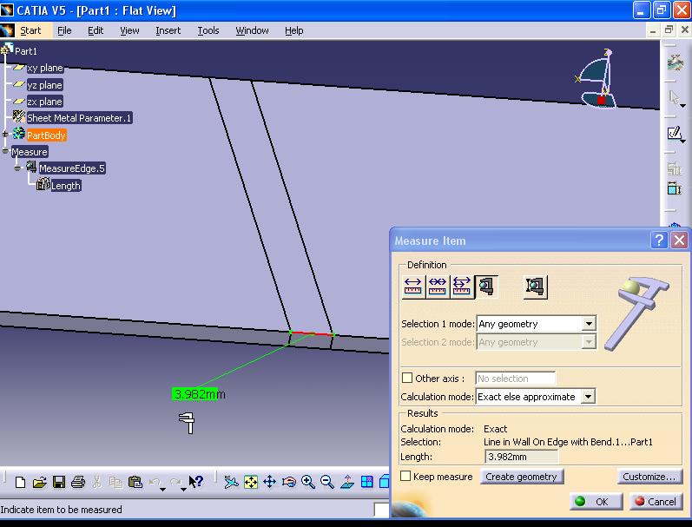Select Part1 in the specification tree
692x527 pixels.
(x=25, y=50)
